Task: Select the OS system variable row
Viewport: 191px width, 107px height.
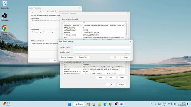Action: tap(94, 64)
